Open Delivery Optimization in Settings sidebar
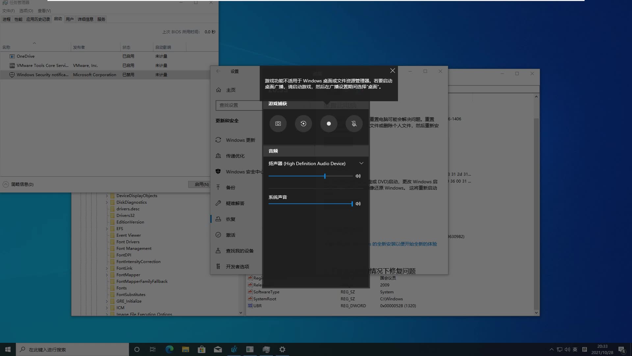632x356 pixels. tap(230, 156)
